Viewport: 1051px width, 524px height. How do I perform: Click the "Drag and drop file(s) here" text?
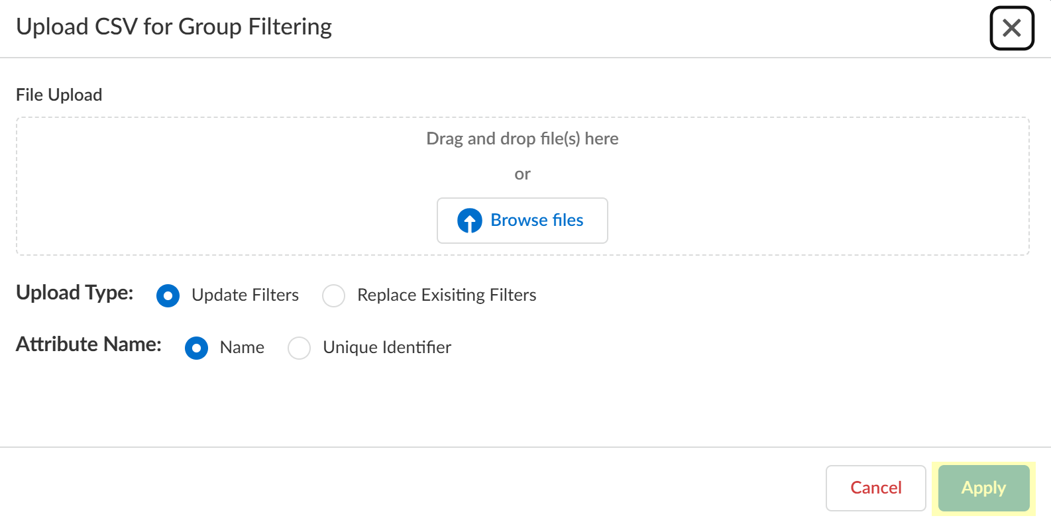522,138
